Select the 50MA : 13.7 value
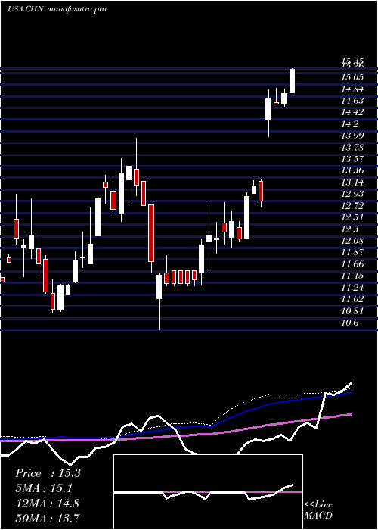The width and height of the screenshot is (378, 530). [x=48, y=518]
